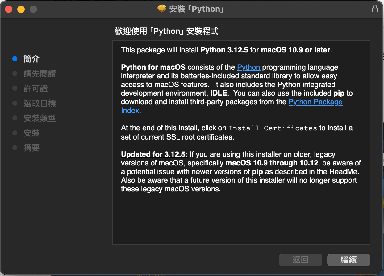This screenshot has width=384, height=276.
Task: Select the 選取目標 step in sidebar
Action: [x=40, y=103]
